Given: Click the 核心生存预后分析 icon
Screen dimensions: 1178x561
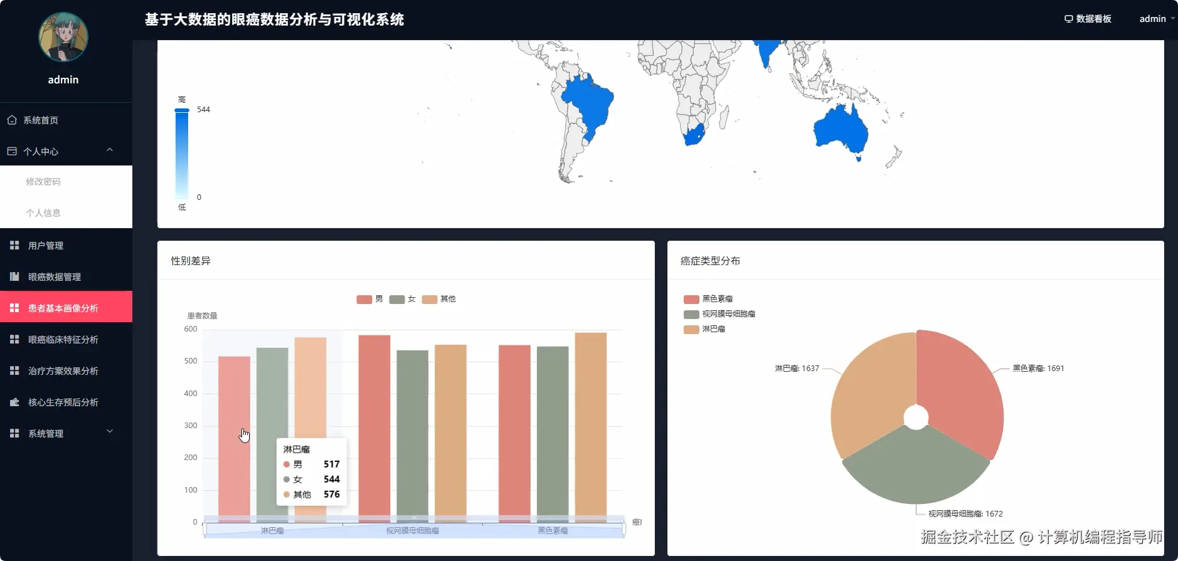Looking at the screenshot, I should point(14,402).
